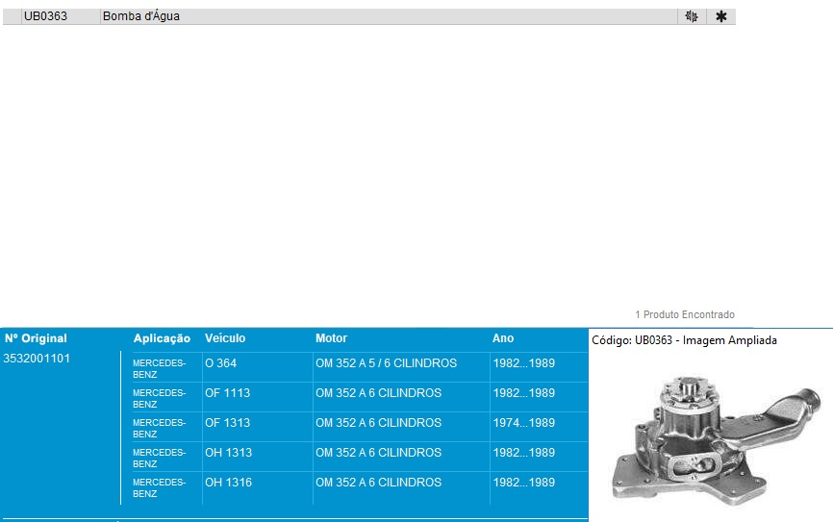Image resolution: width=833 pixels, height=522 pixels.
Task: Select the OF 1313 vehicle row
Action: pyautogui.click(x=227, y=423)
